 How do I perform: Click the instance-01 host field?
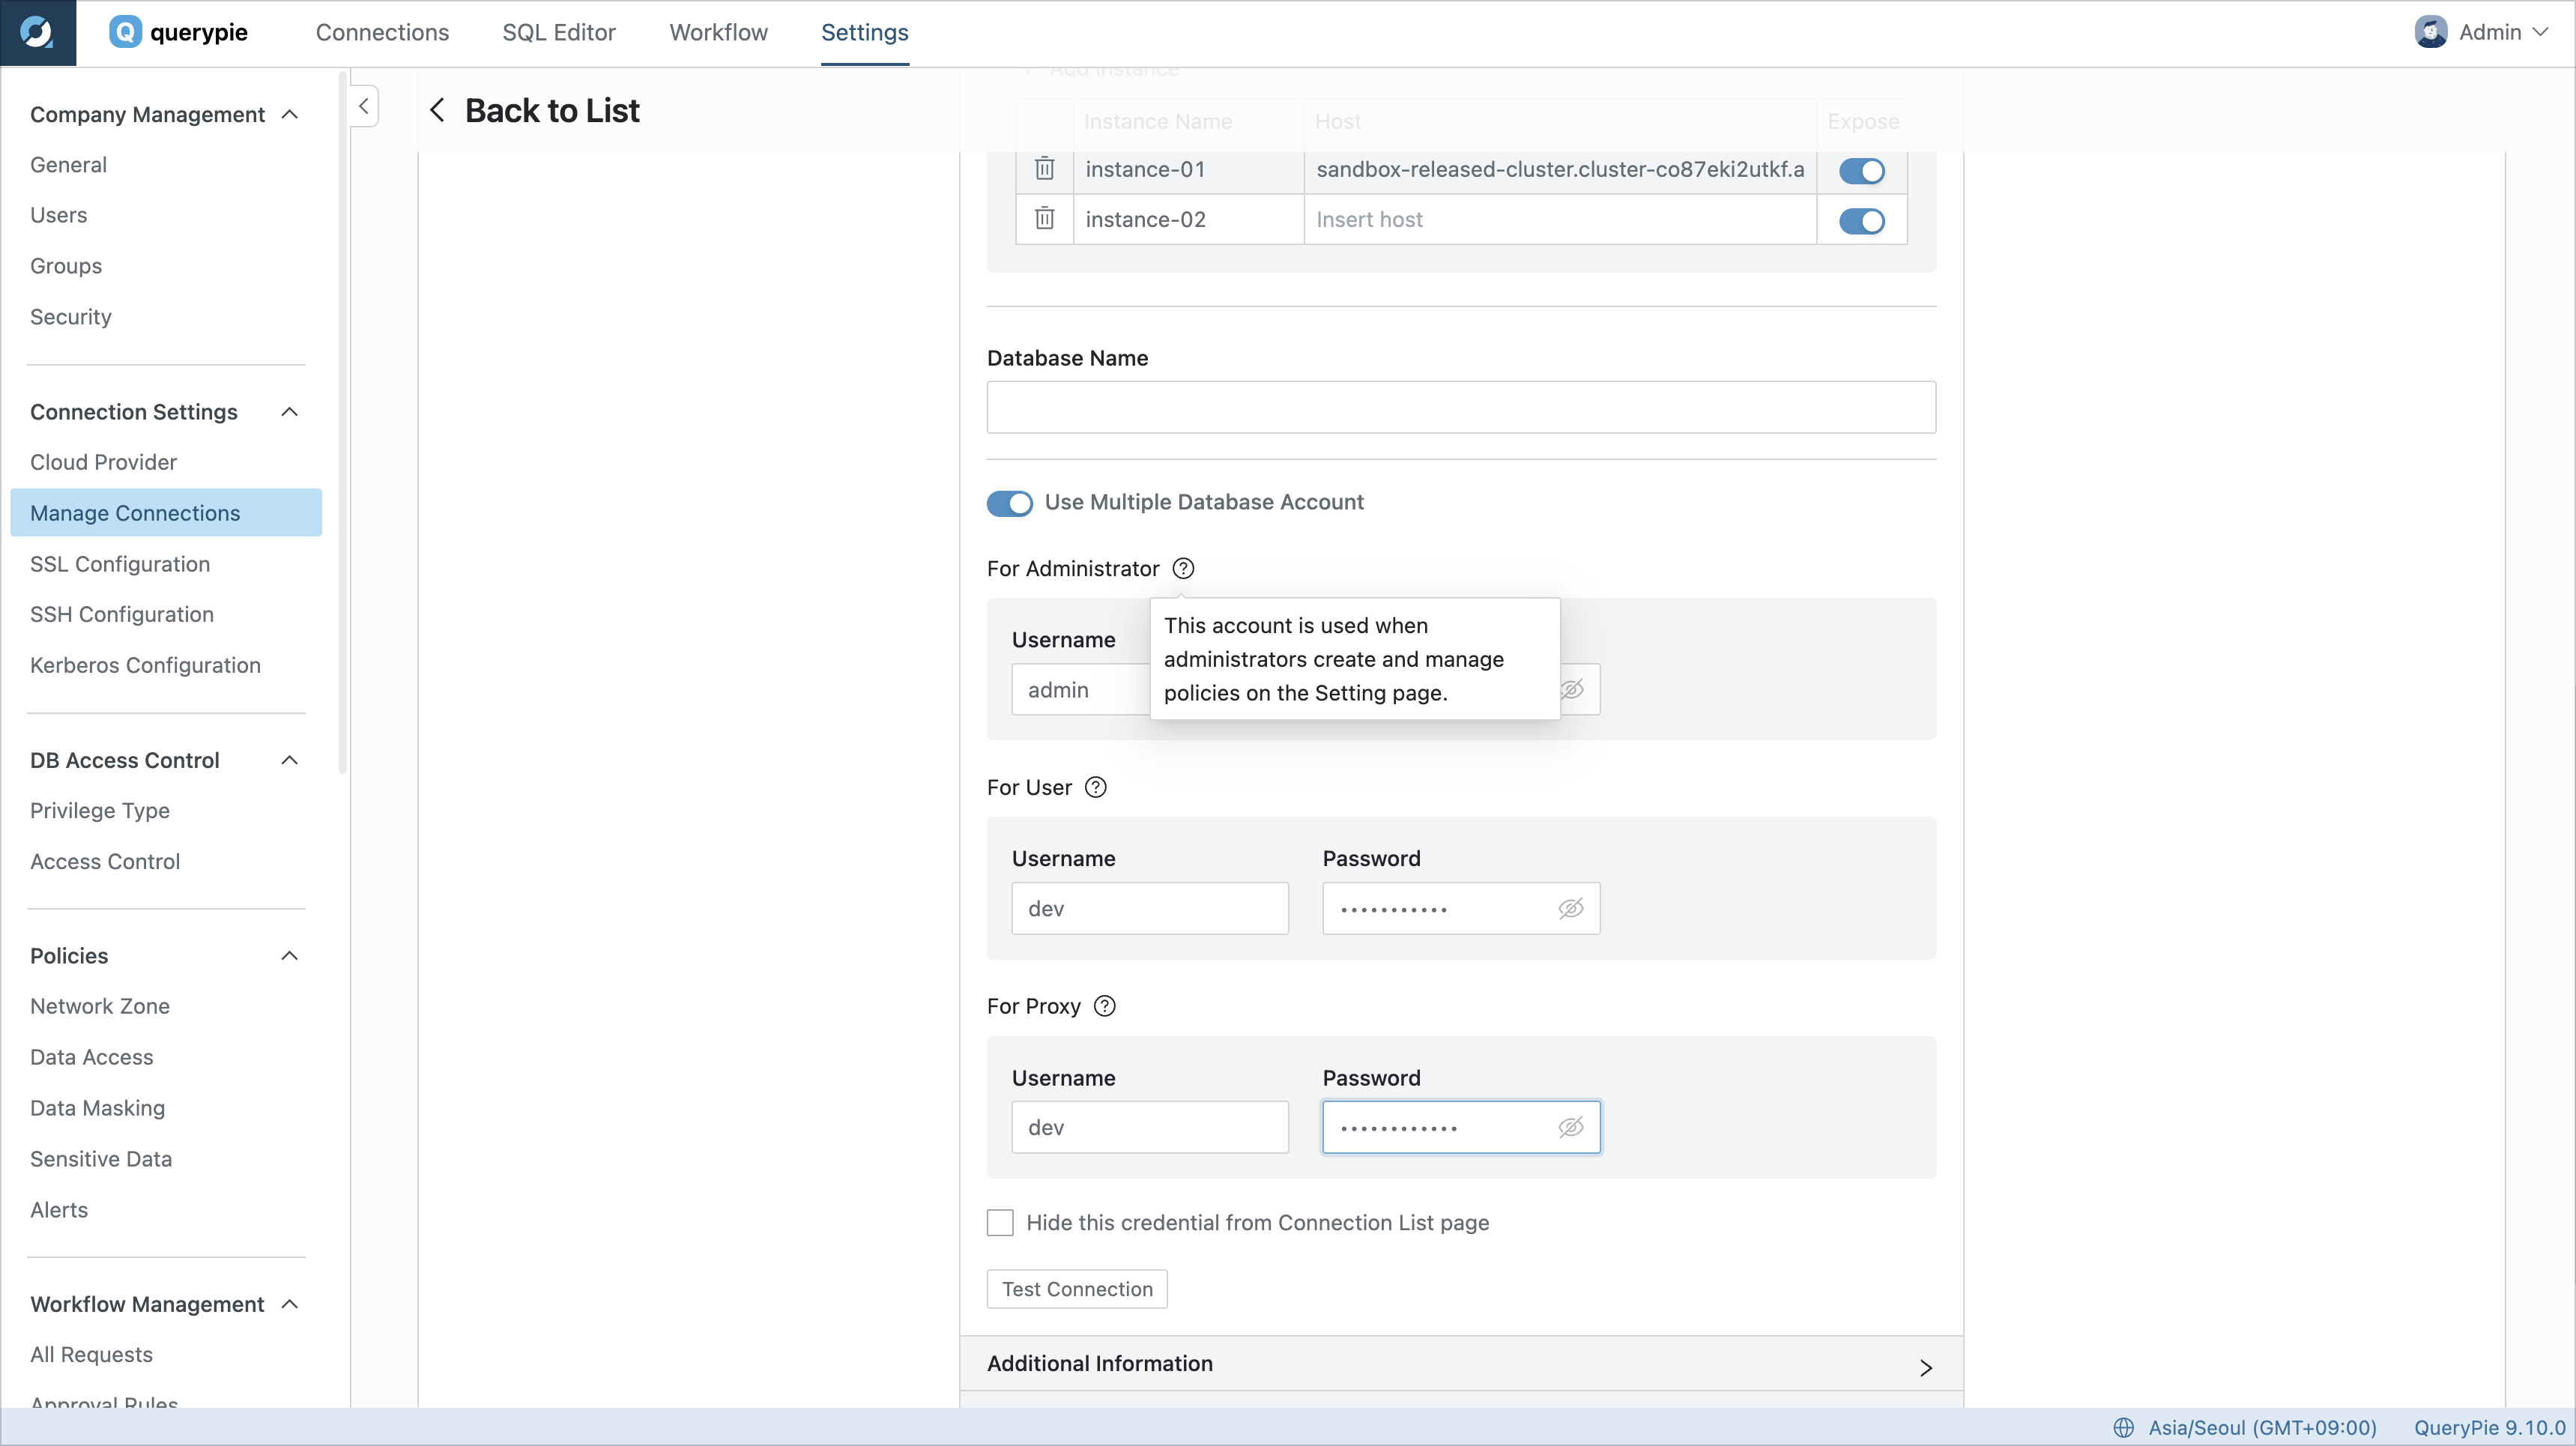[x=1560, y=169]
